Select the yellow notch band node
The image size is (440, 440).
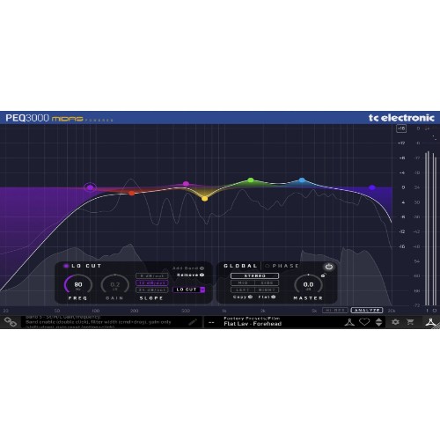[205, 199]
